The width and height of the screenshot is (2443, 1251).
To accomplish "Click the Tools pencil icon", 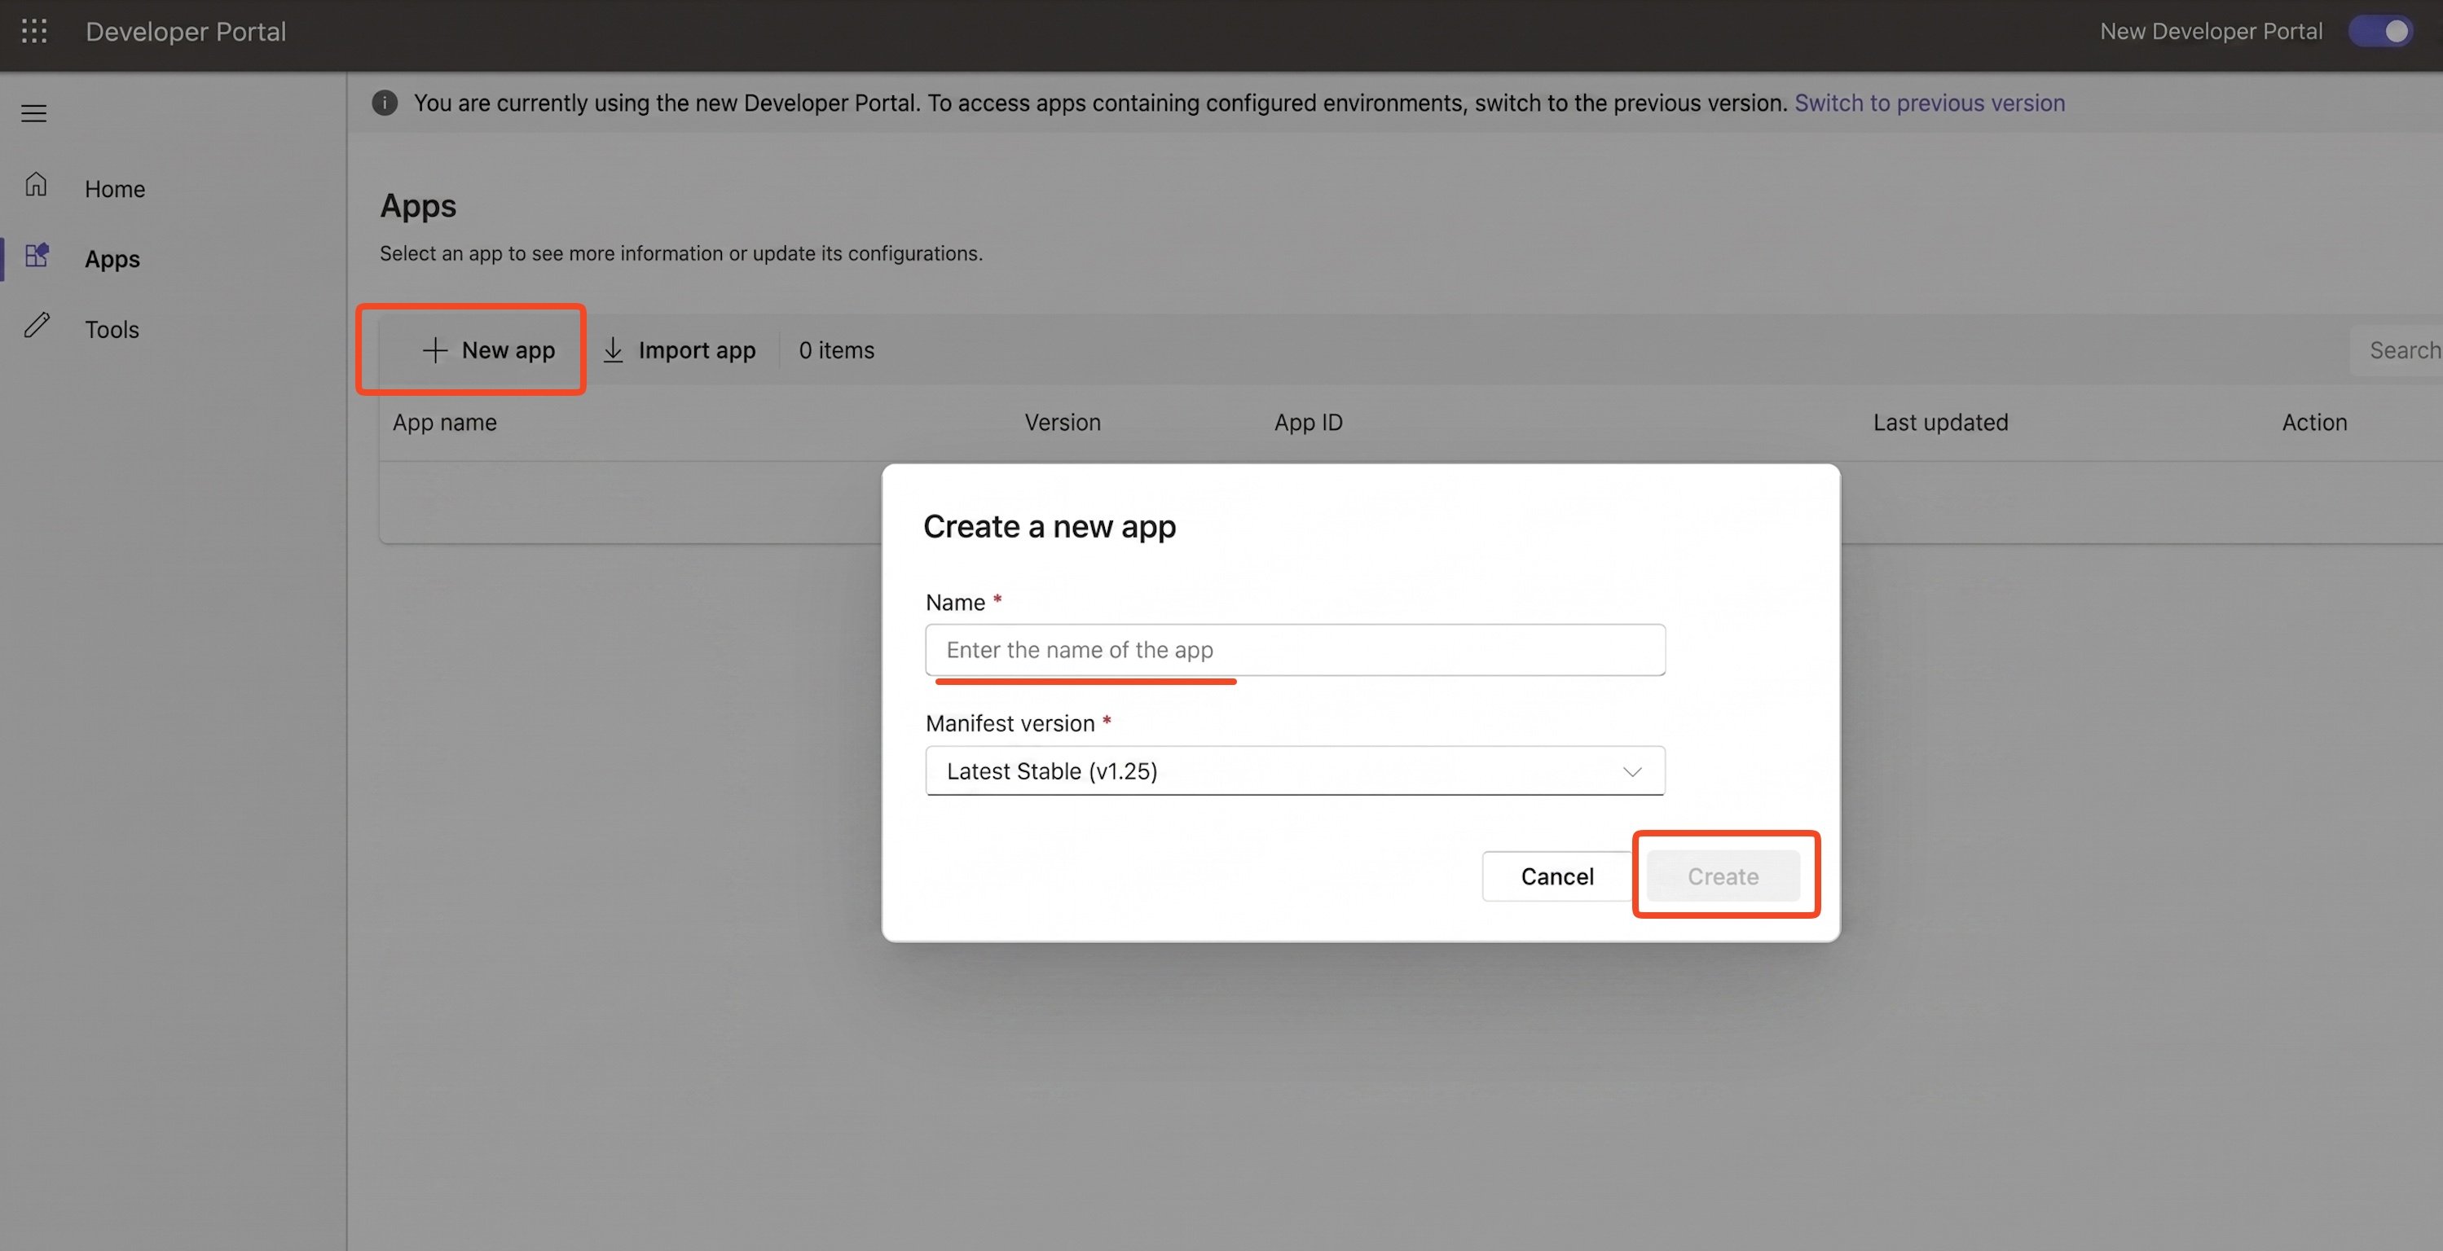I will (37, 325).
